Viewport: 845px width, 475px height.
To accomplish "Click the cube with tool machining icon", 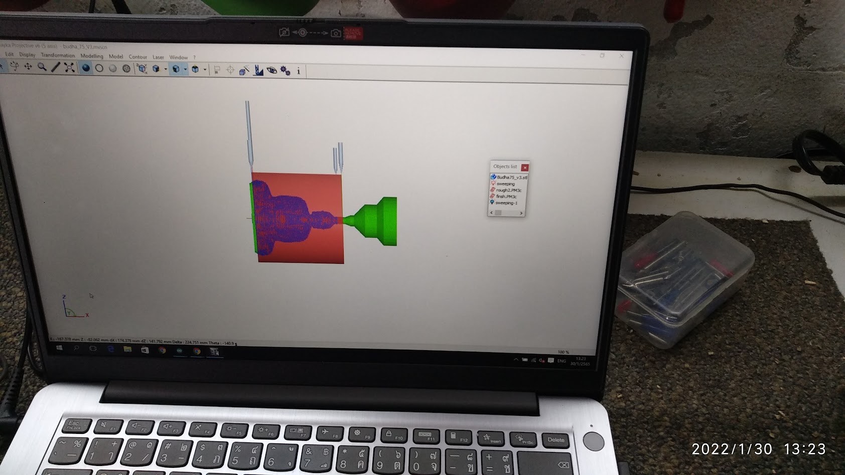I will tap(244, 70).
